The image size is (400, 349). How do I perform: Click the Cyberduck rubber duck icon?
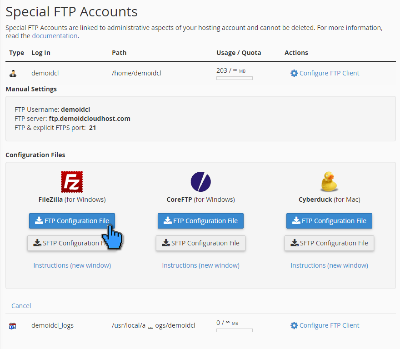coord(329,181)
